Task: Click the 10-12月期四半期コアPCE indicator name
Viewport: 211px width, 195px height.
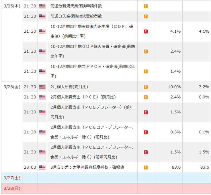Action: 93,71
